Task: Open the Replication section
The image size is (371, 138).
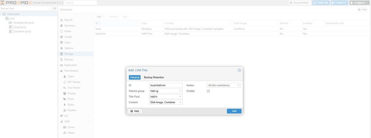Action: tap(70, 65)
